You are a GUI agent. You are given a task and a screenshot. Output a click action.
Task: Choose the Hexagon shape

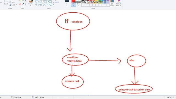pyautogui.click(x=44, y=2)
